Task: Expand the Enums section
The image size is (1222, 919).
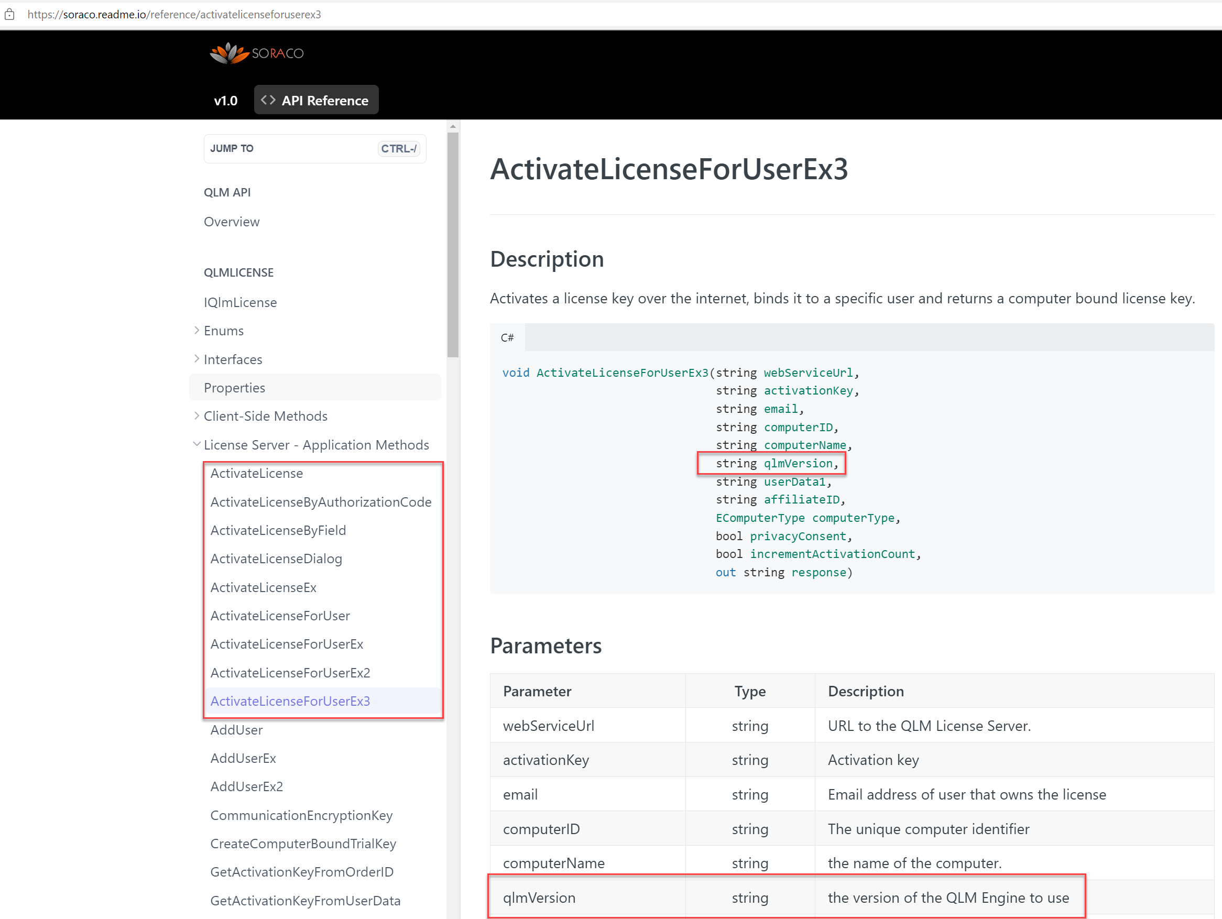Action: tap(197, 330)
